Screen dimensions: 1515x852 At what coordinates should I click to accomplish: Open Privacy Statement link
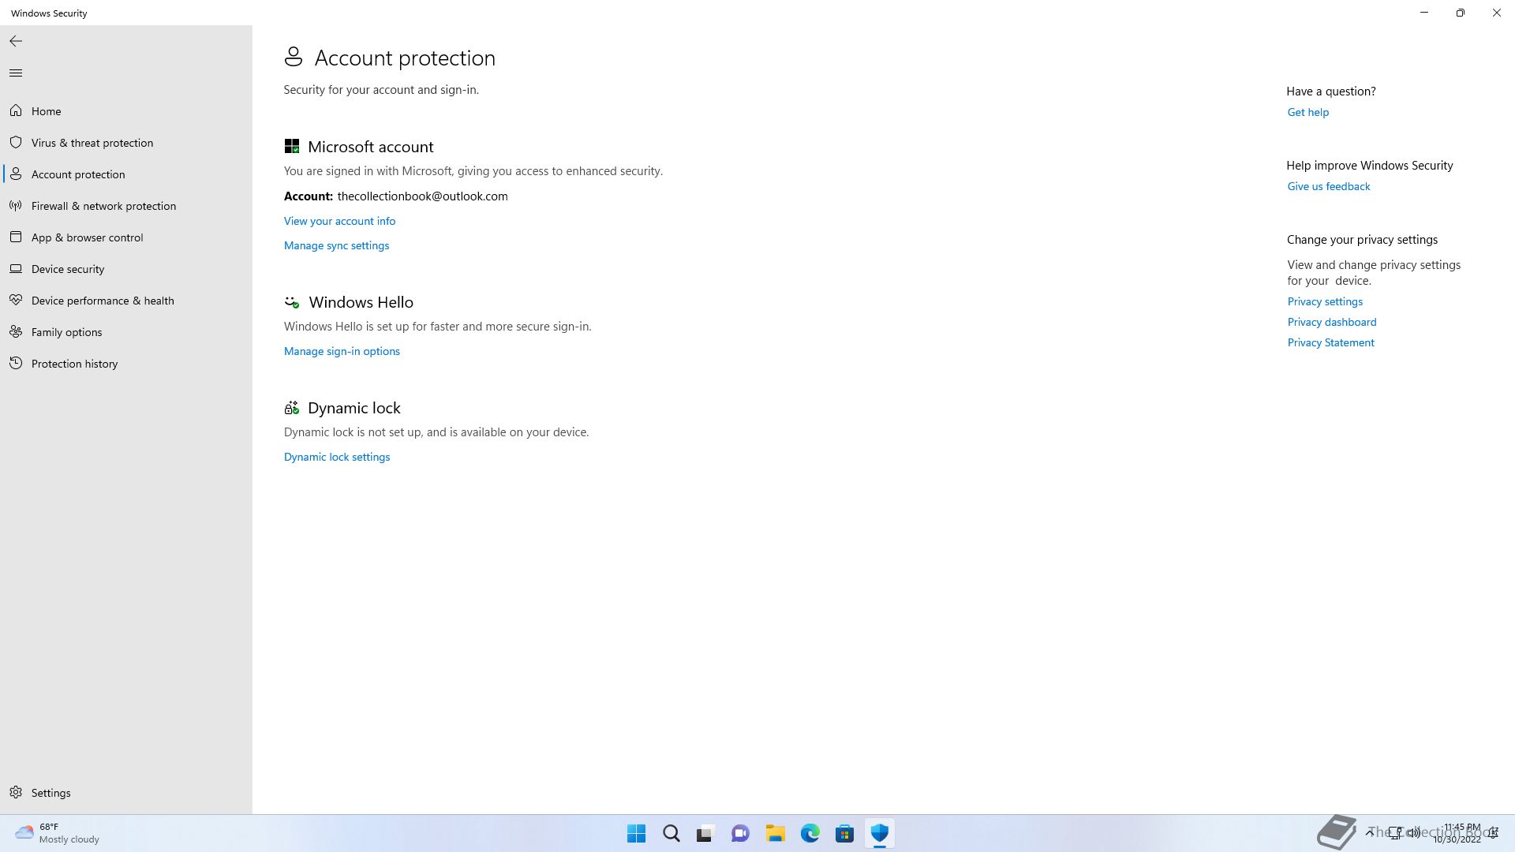[1331, 342]
